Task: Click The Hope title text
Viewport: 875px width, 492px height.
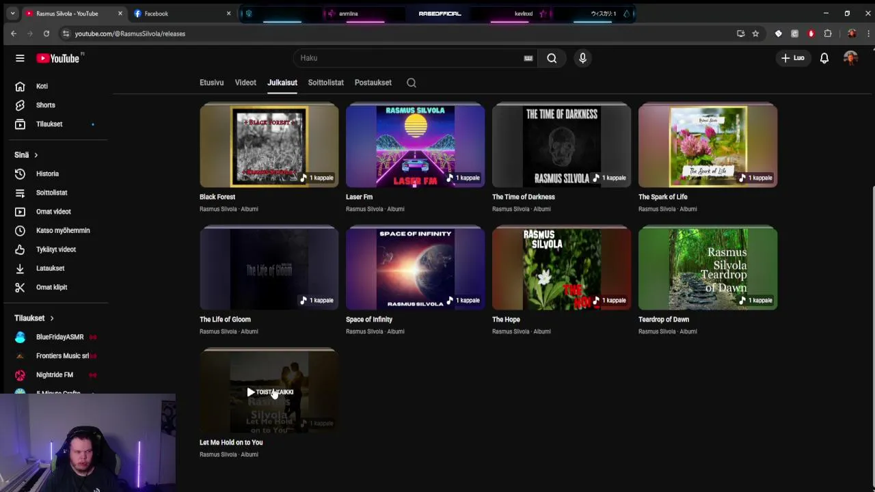Action: (x=506, y=319)
